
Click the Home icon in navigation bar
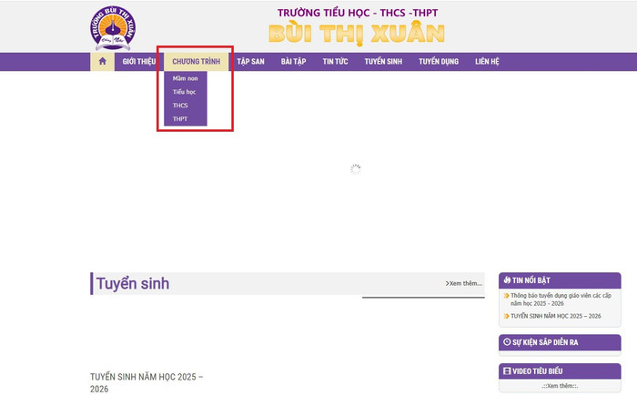pos(102,62)
